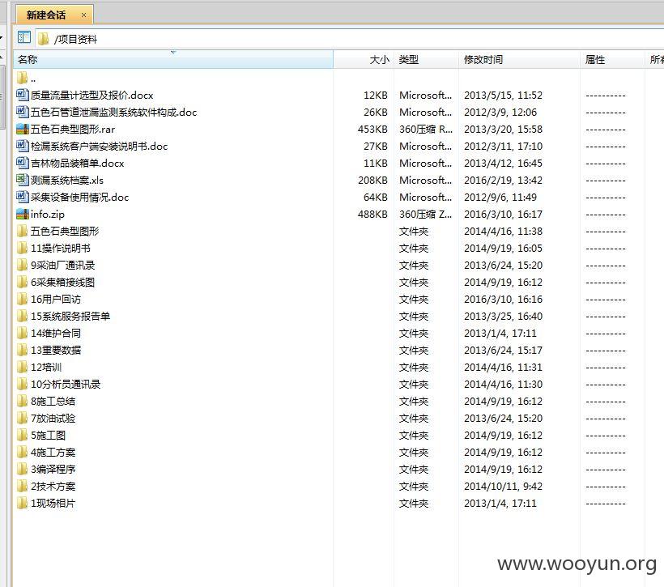Click file name 质量流量计选型及报价.docx
The image size is (664, 587).
click(92, 96)
